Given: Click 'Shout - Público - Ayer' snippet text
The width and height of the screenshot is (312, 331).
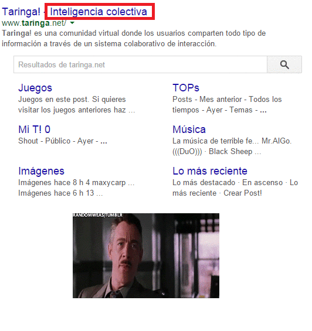Looking at the screenshot, I should 63,141.
